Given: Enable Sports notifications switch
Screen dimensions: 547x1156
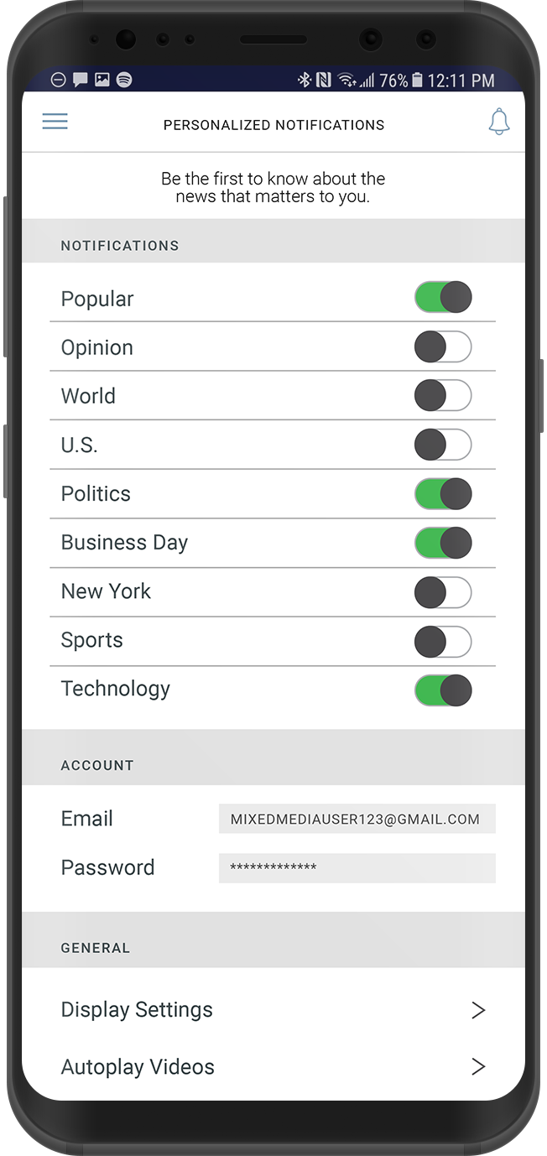Looking at the screenshot, I should 443,640.
